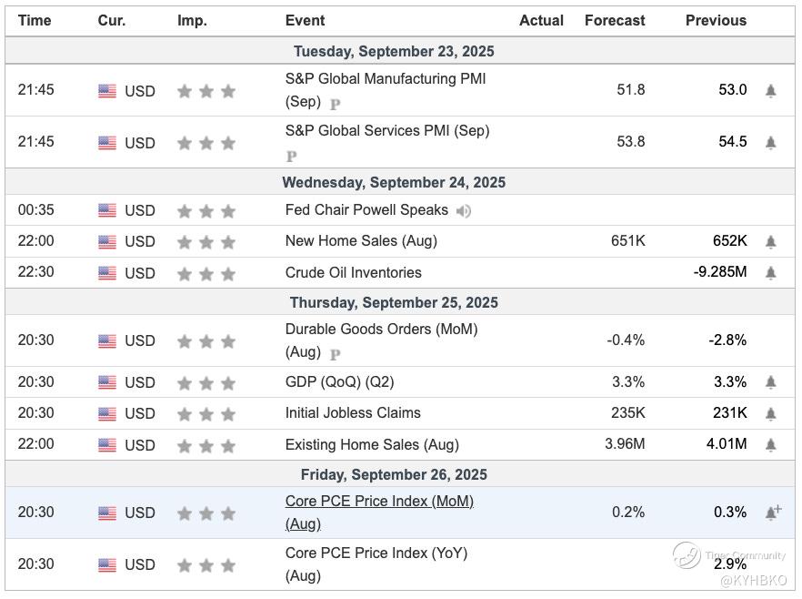The width and height of the screenshot is (802, 599).
Task: Add alert for Core PCE Price Index MoM
Action: 772,513
